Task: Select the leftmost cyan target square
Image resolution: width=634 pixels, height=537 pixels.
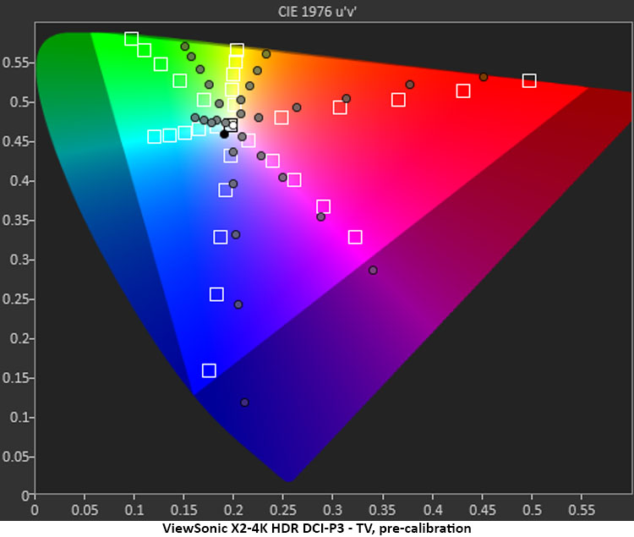Action: click(154, 137)
